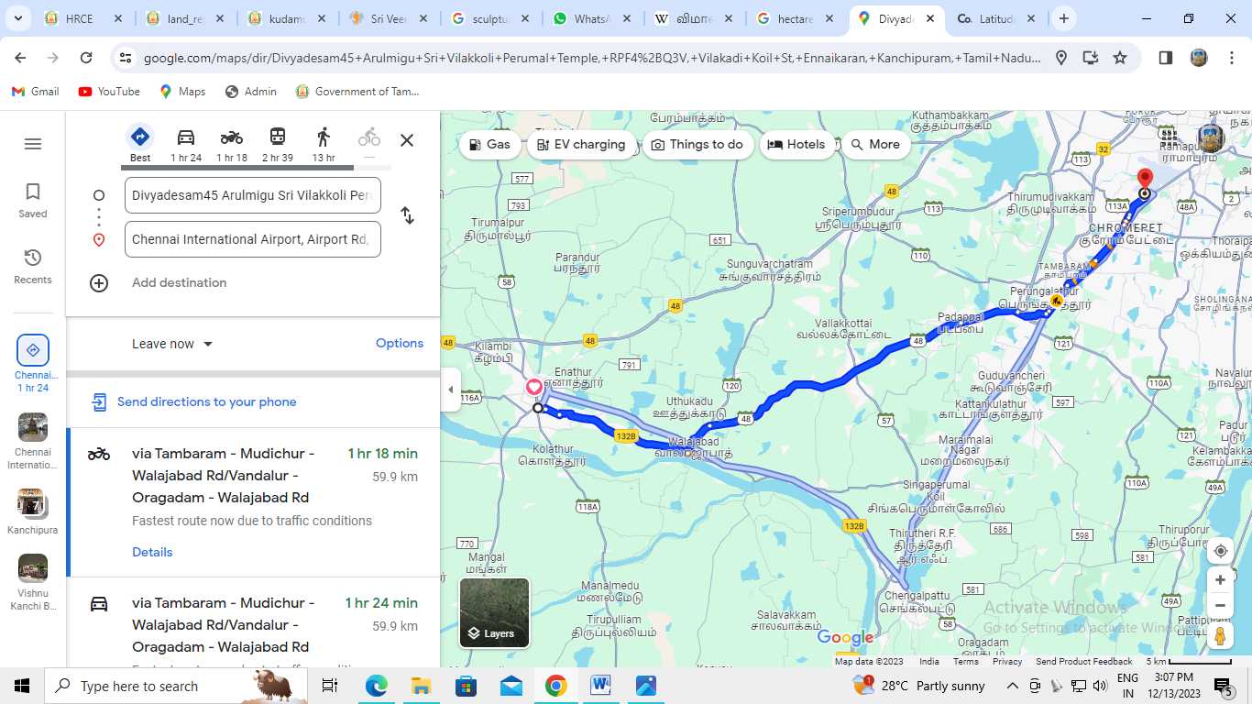Click the Hotels filter chip
Image resolution: width=1252 pixels, height=704 pixels.
tap(796, 145)
